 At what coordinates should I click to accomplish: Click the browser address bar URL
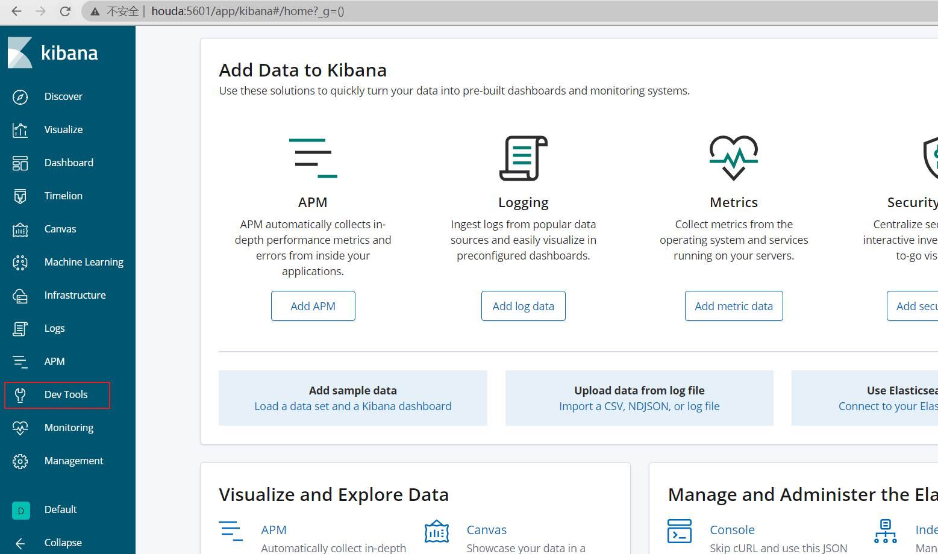click(x=248, y=11)
